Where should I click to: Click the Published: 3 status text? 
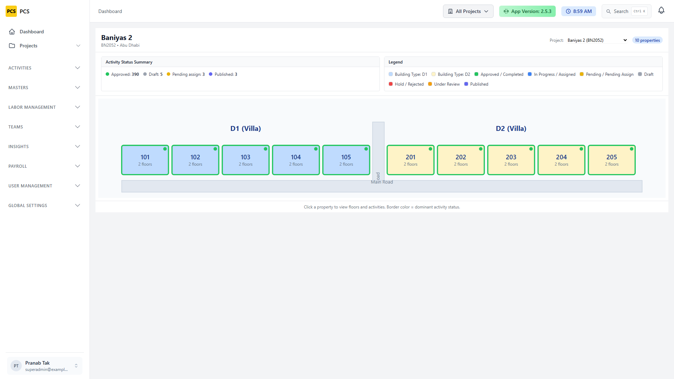226,74
